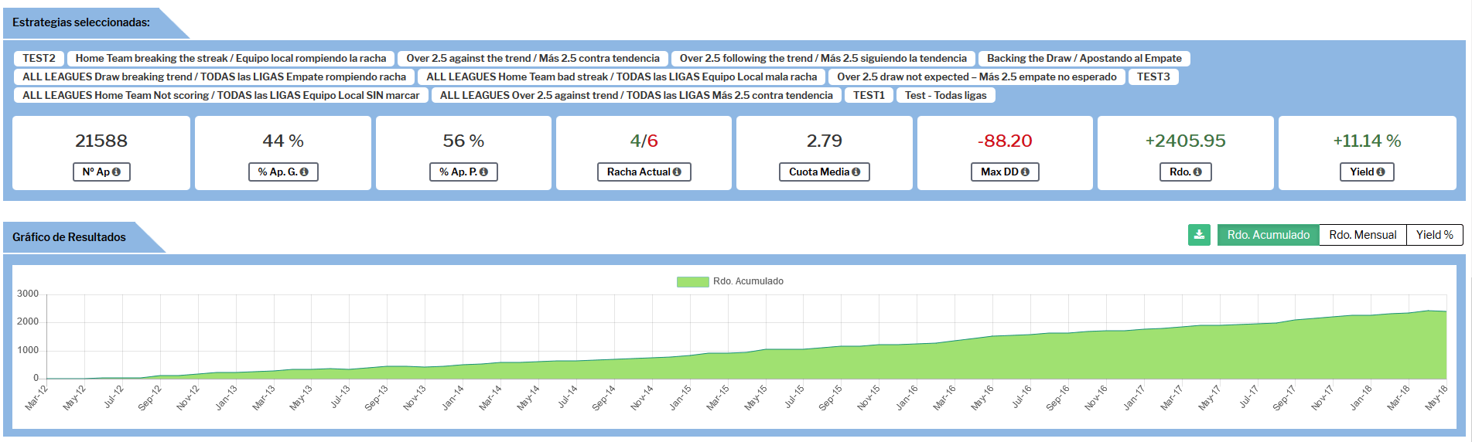
Task: Select ALL LEAGUES Over 2.5 against trend tag
Action: (x=636, y=96)
